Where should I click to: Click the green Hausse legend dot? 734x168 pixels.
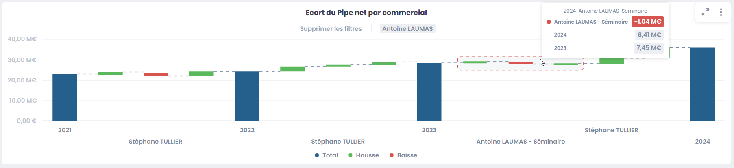[x=351, y=155]
